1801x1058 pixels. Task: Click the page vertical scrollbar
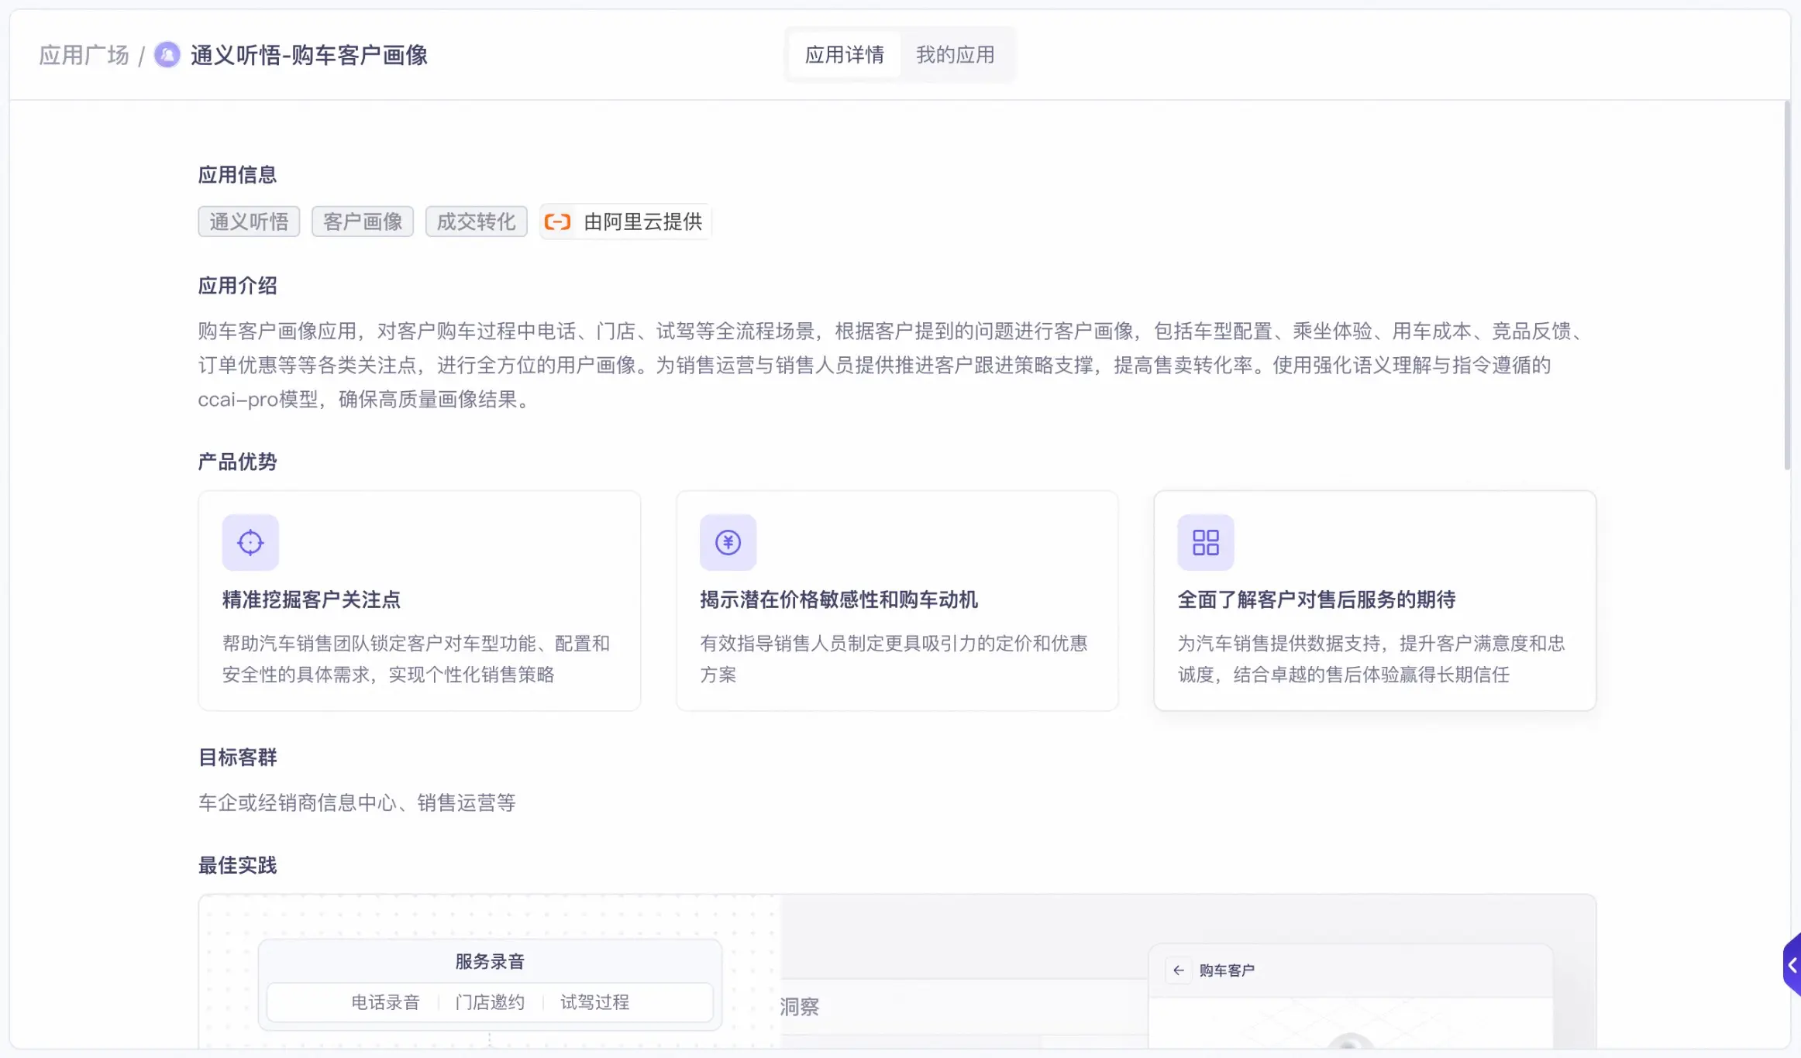pos(1788,285)
